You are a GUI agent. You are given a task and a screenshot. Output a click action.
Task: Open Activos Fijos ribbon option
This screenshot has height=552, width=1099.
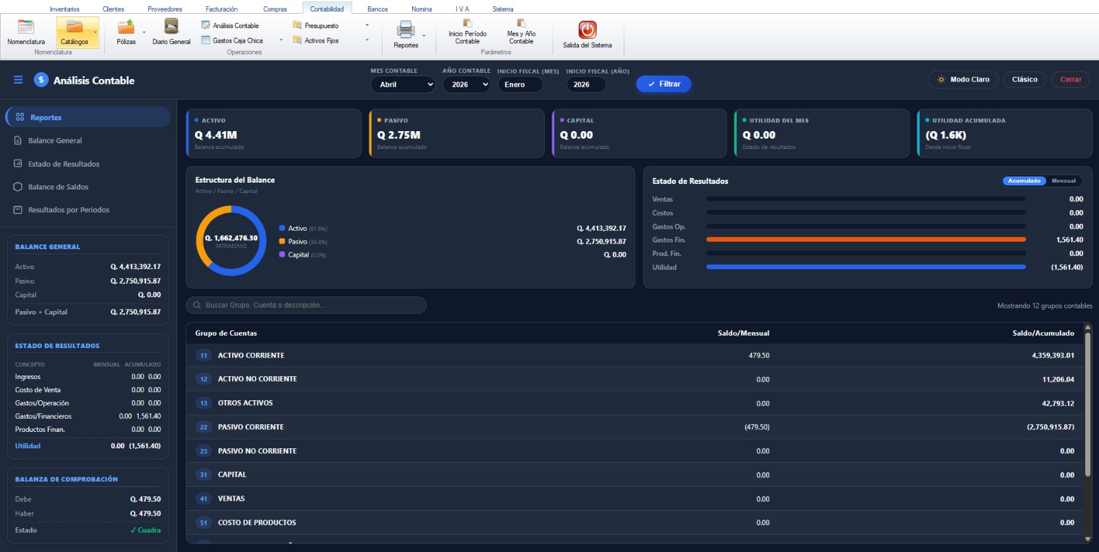(316, 41)
